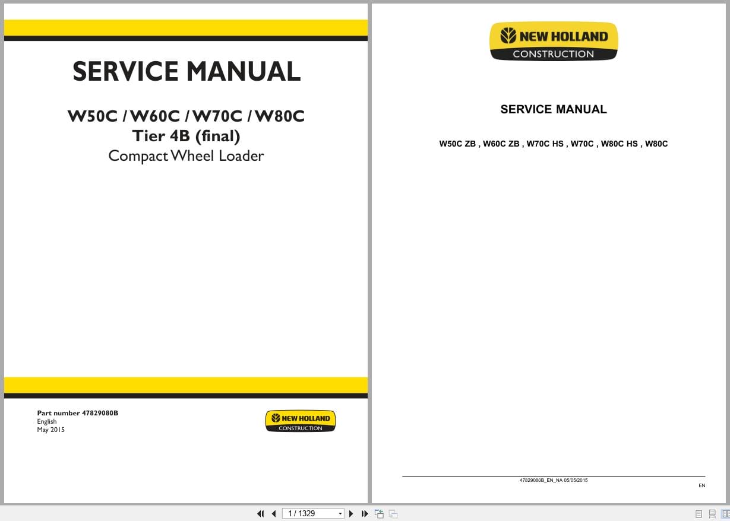
Task: Select the continuous scrolling view icon
Action: coord(712,513)
